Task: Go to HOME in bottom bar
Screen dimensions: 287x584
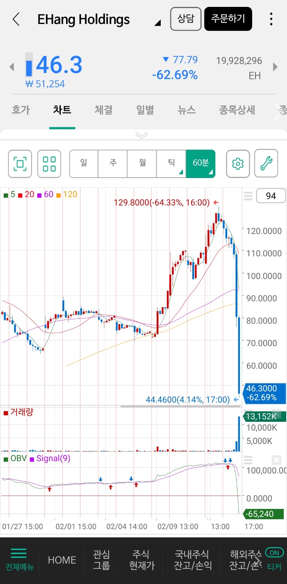Action: click(62, 560)
